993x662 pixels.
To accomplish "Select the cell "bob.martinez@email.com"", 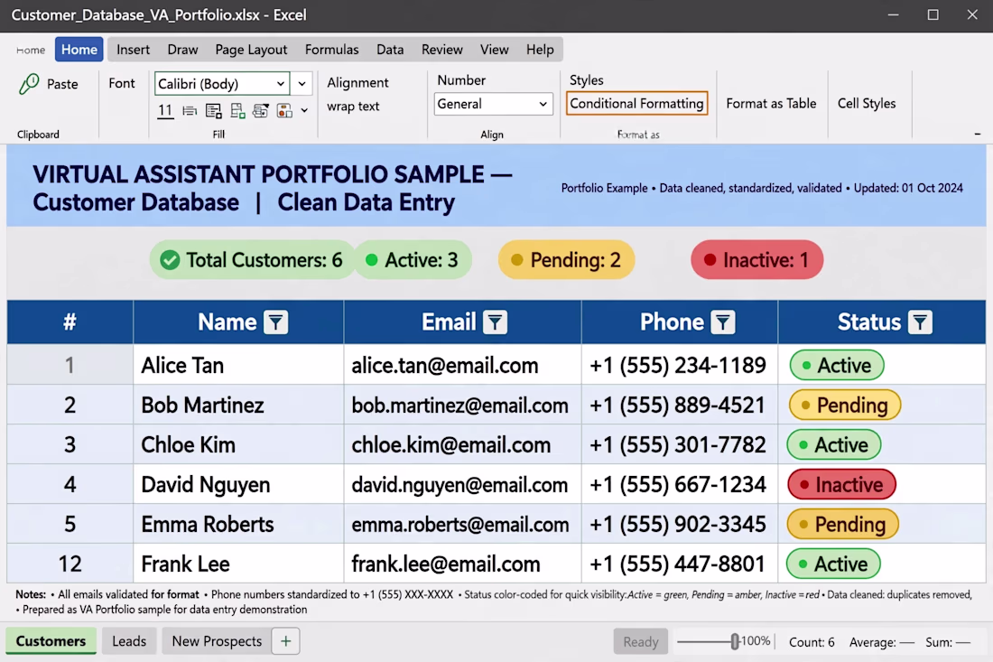I will (462, 405).
